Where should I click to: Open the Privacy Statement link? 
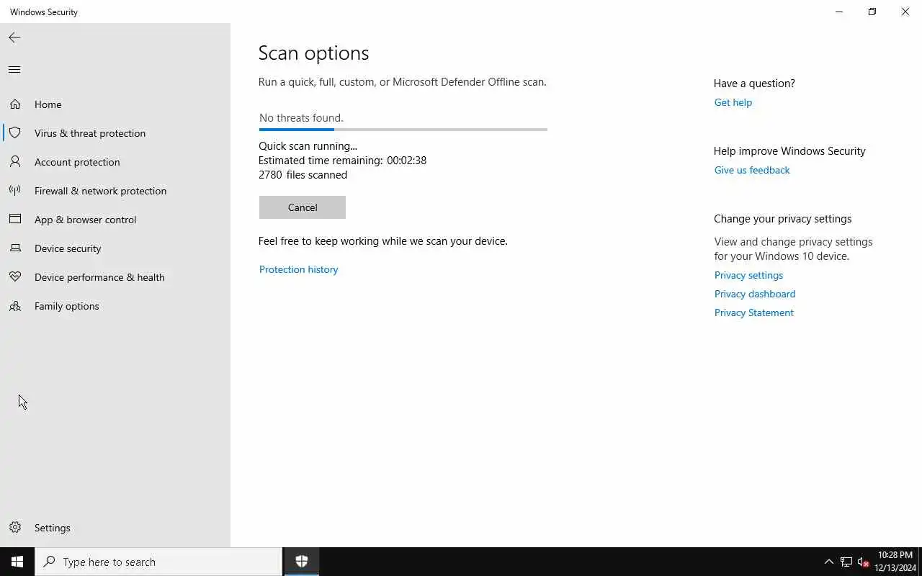[x=753, y=312]
